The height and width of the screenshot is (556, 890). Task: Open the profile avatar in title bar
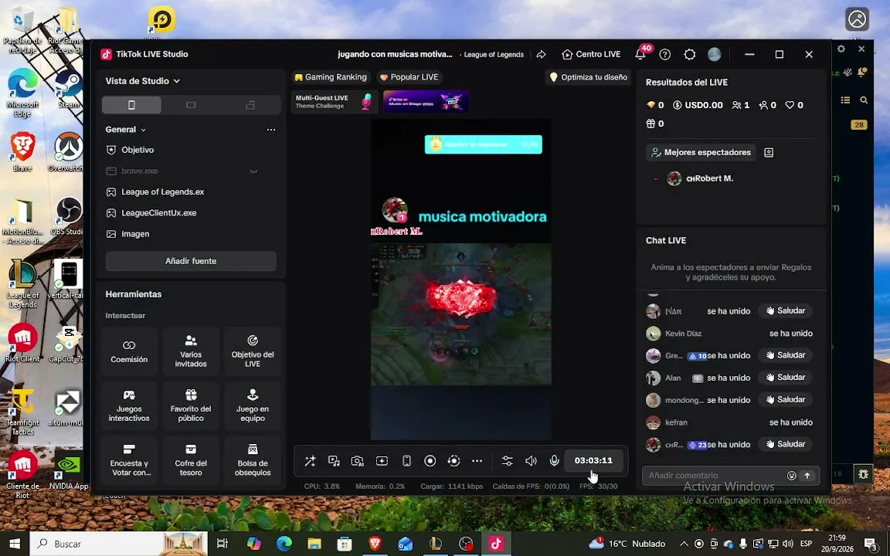(x=715, y=55)
